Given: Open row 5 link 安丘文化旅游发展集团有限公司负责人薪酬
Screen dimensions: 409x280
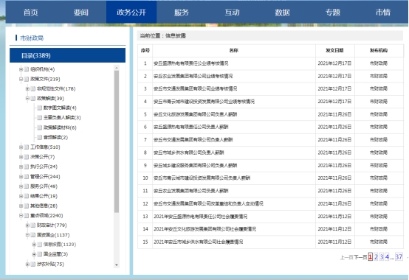Looking at the screenshot, I should (x=195, y=114).
